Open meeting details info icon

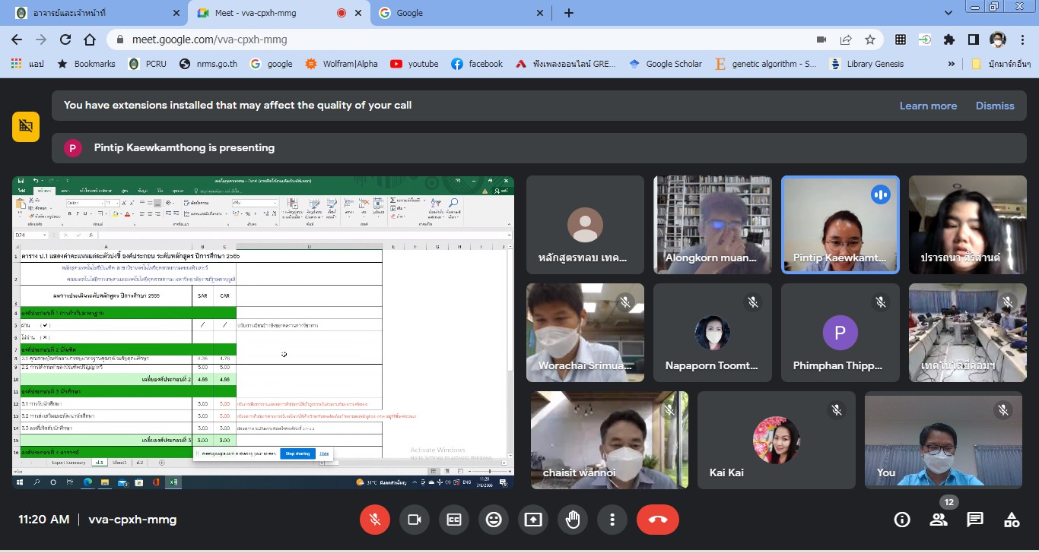[x=902, y=520]
